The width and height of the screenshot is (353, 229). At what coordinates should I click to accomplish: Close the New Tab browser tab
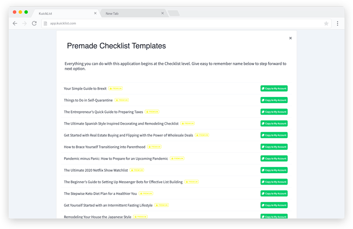point(163,13)
